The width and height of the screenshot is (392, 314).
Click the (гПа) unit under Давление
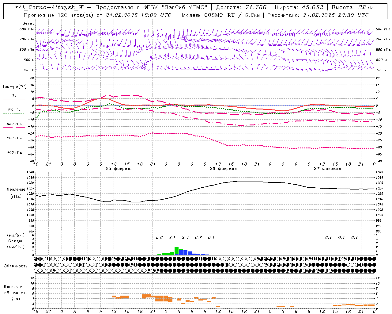click(16, 197)
